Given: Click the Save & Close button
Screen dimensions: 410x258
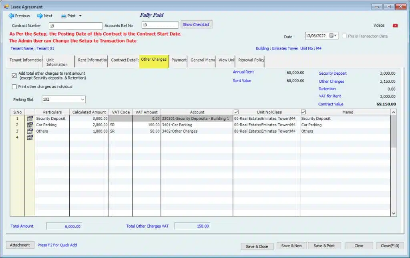Looking at the screenshot, I should click(257, 246).
